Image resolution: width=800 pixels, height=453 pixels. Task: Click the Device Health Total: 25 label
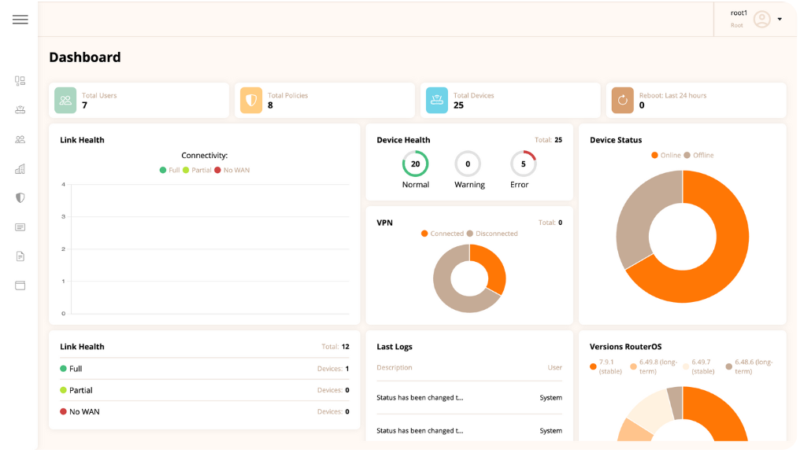(x=549, y=140)
